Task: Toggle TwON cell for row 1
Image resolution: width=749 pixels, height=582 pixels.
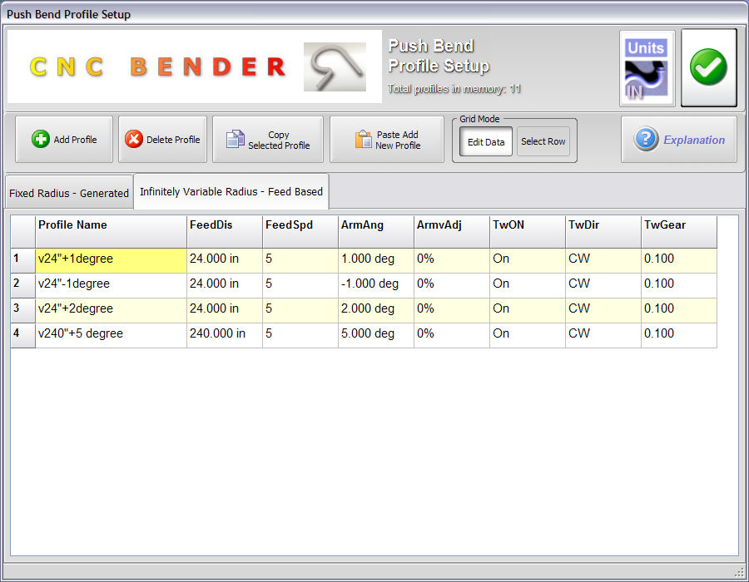Action: tap(527, 259)
